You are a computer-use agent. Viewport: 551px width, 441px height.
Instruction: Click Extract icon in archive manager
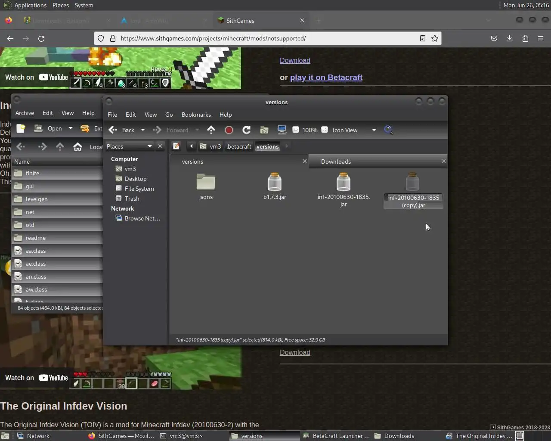pos(85,128)
